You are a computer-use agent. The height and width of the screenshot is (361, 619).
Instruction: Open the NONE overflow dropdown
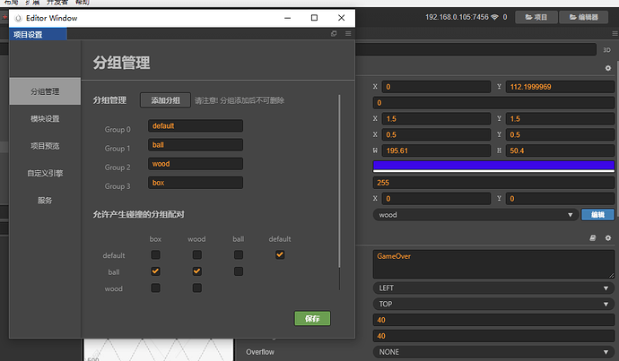tap(493, 352)
